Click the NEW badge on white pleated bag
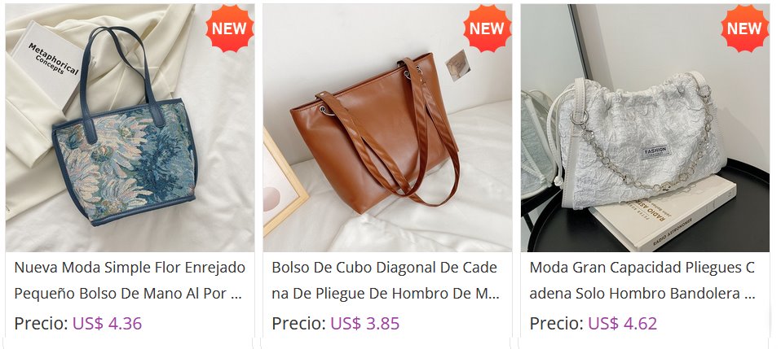 pyautogui.click(x=744, y=28)
